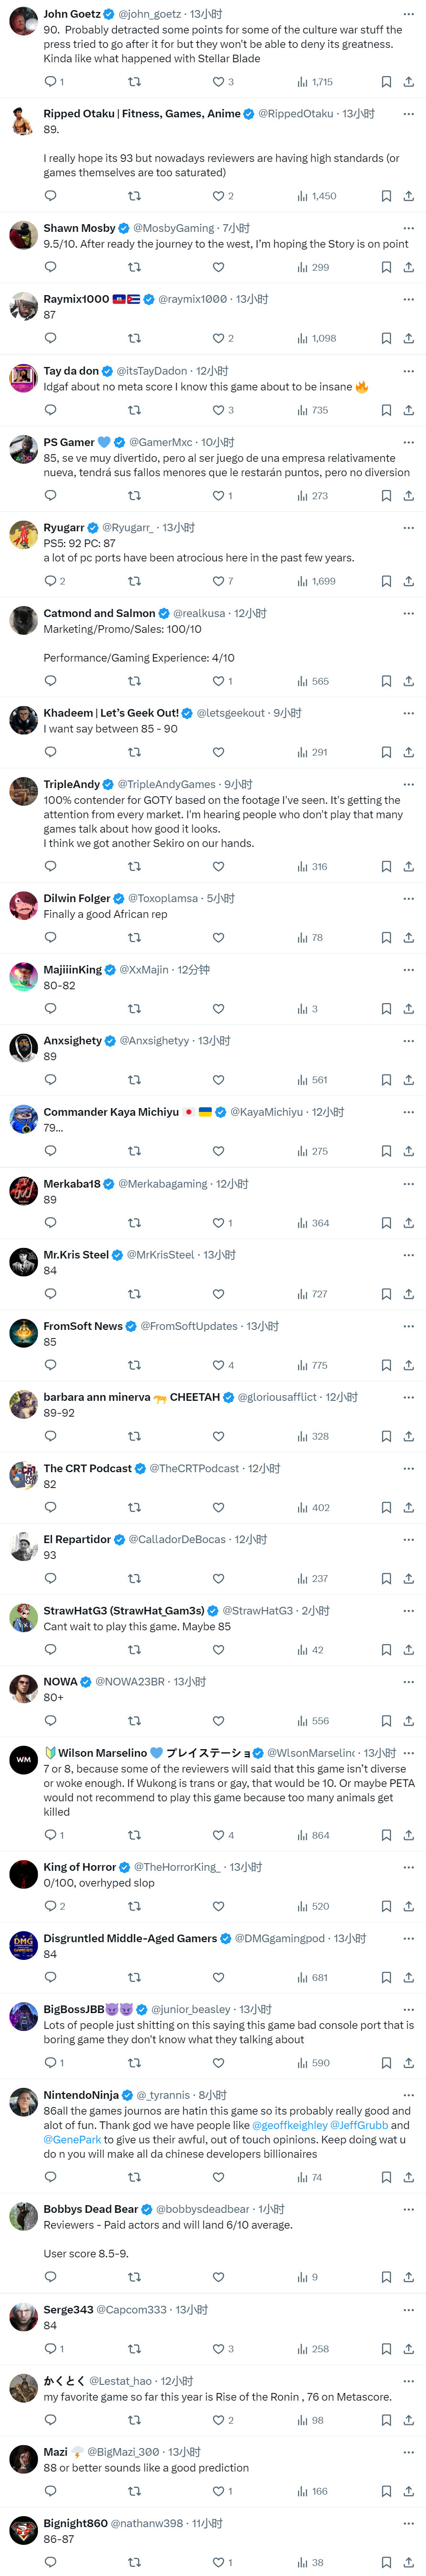426x2576 pixels.
Task: Bookmark TripleAndy's GOTY tweet
Action: 386,867
